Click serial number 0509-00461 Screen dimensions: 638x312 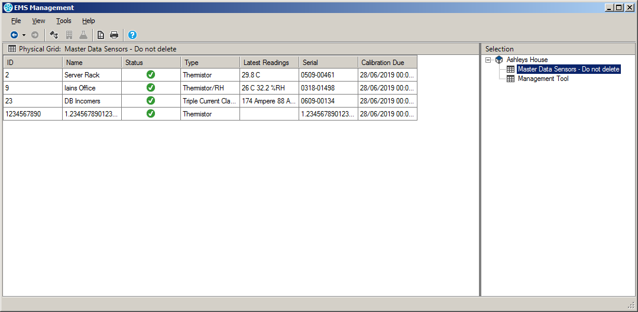click(x=328, y=75)
